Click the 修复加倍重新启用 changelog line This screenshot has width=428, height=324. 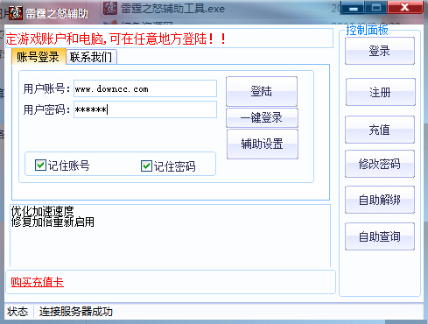click(x=53, y=222)
